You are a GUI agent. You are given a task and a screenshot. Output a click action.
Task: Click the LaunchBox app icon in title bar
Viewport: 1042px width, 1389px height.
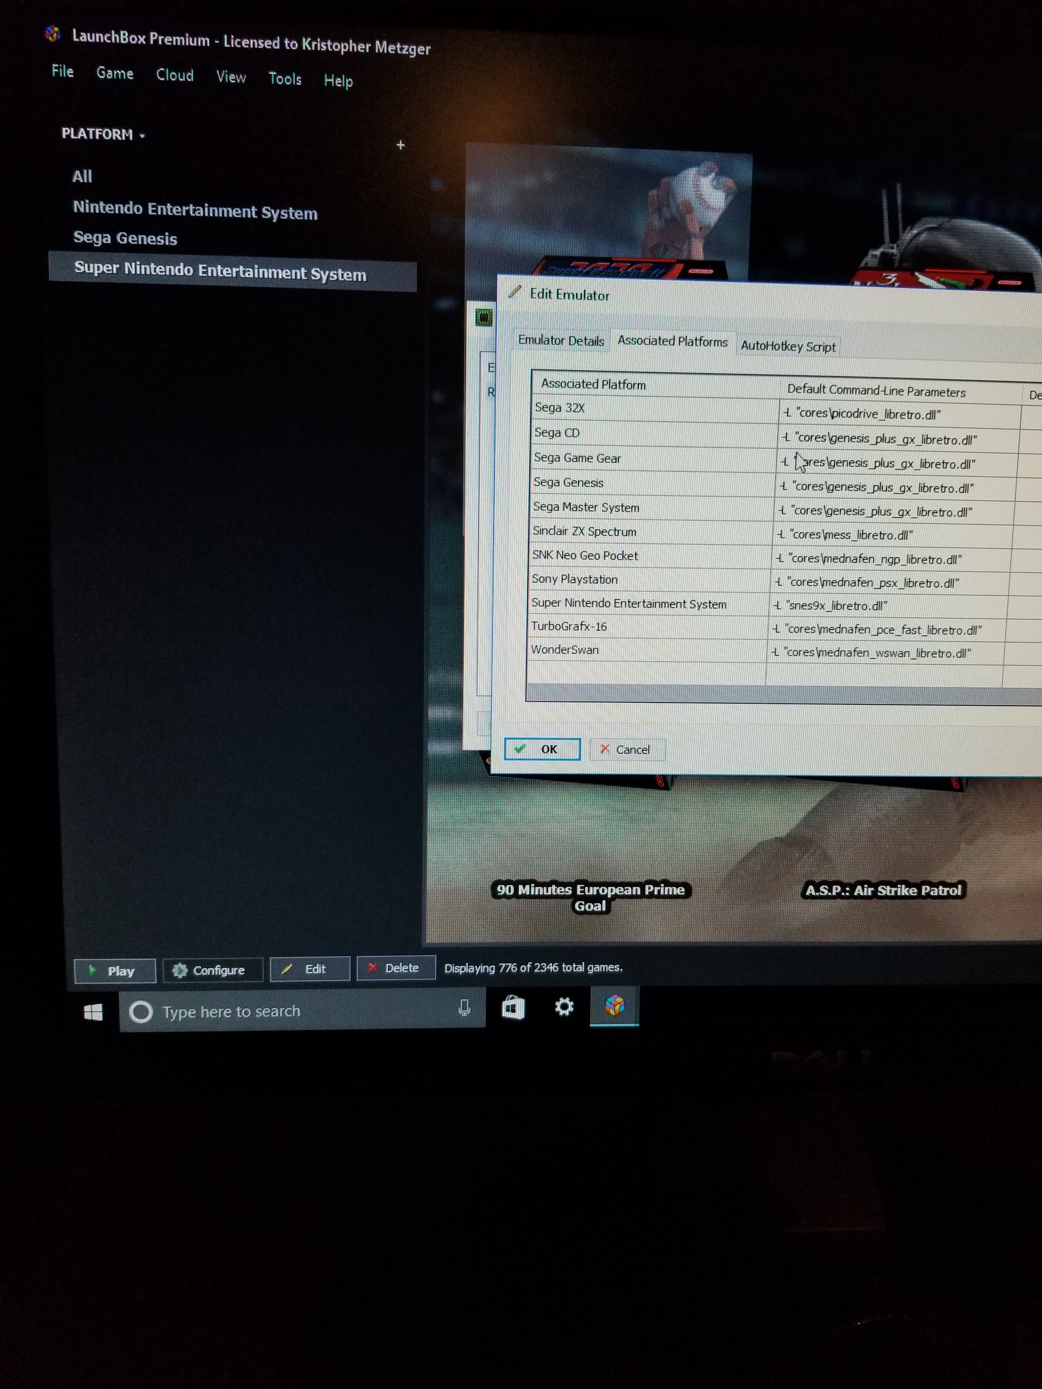coord(53,33)
